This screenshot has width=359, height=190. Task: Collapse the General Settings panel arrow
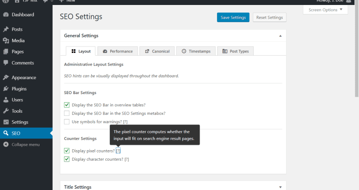click(x=280, y=36)
